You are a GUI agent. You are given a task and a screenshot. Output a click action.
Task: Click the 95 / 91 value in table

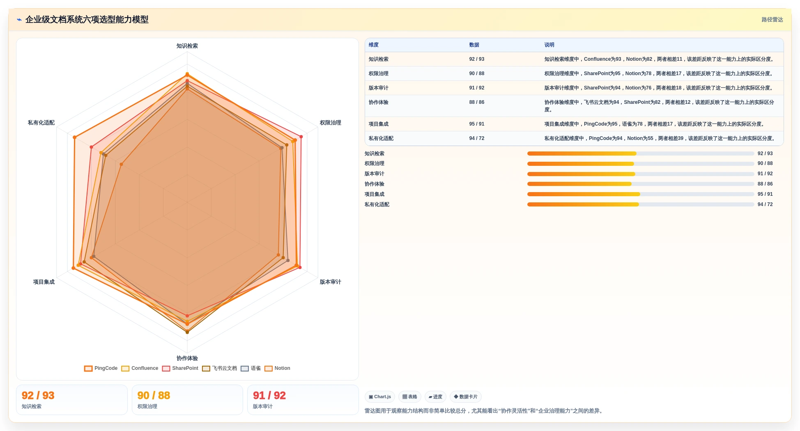coord(477,124)
